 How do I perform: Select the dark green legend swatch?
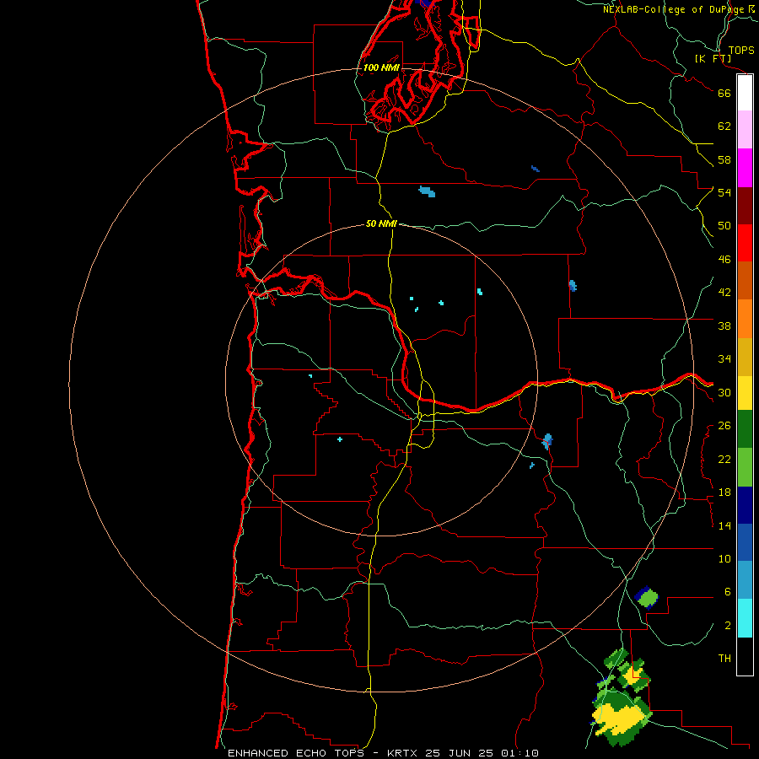click(x=745, y=429)
